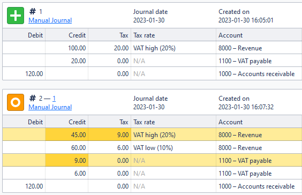The image size is (302, 195).
Task: Click the orange circle icon of journal 2
Action: coord(16,102)
